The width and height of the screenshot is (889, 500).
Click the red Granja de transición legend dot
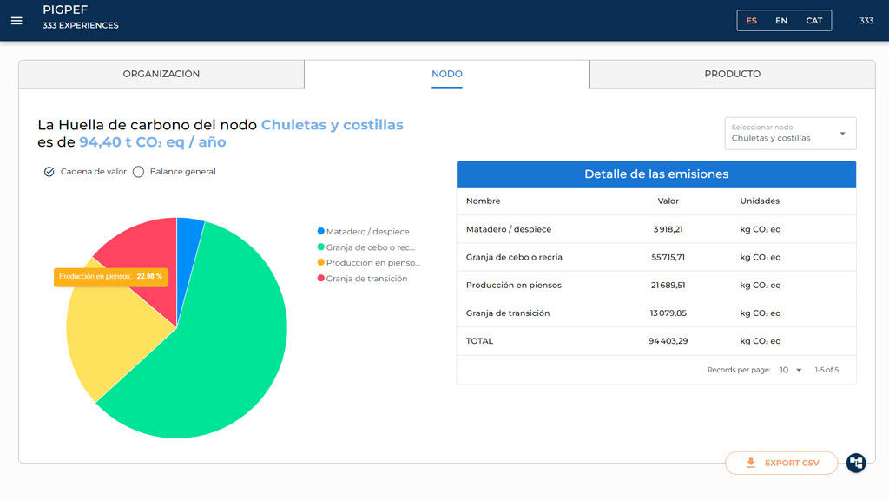[x=321, y=279]
